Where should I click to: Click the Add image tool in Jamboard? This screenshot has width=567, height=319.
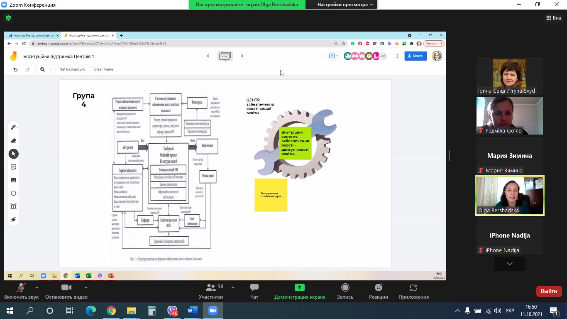[x=13, y=180]
